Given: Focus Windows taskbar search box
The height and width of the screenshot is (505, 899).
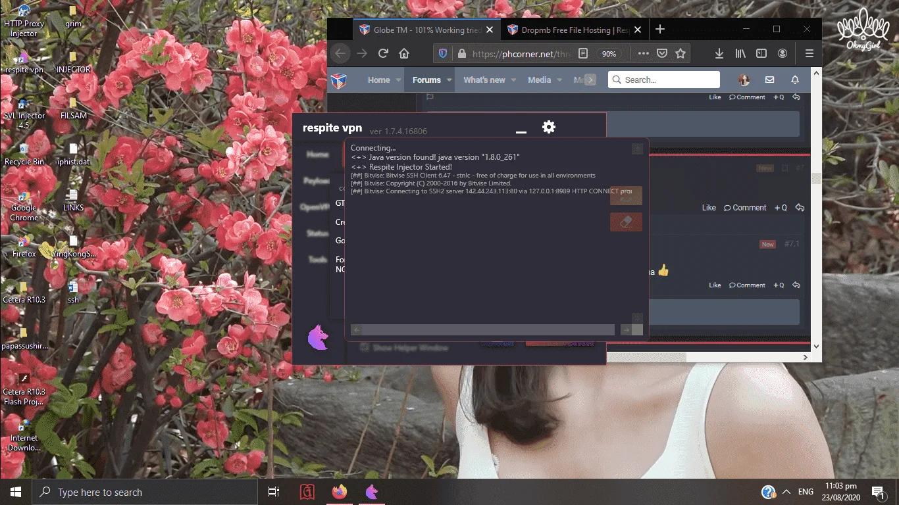Looking at the screenshot, I should pyautogui.click(x=145, y=492).
